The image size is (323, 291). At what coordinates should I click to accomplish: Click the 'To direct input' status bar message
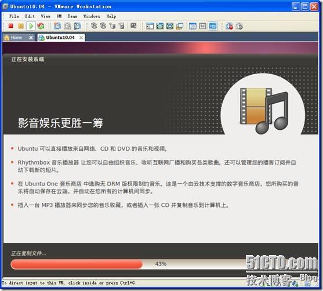click(68, 283)
